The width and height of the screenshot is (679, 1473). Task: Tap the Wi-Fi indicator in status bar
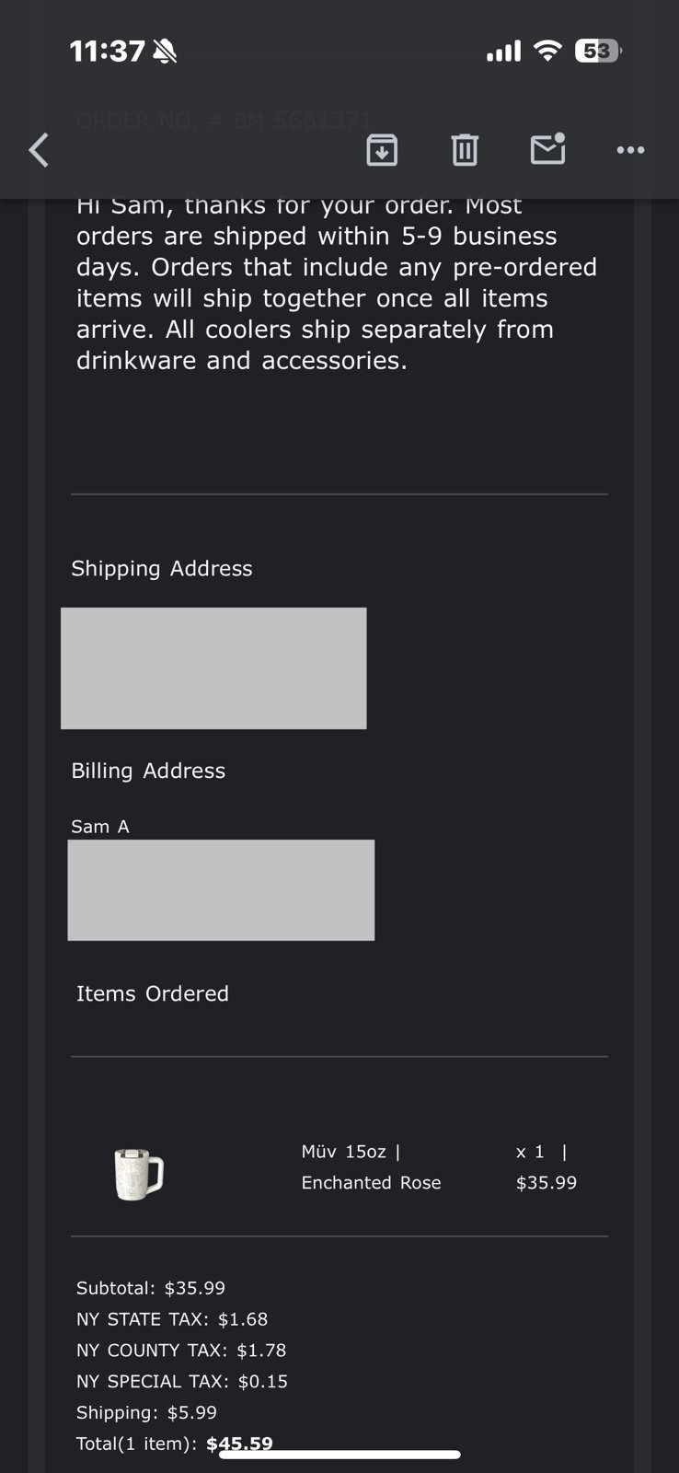pos(547,51)
